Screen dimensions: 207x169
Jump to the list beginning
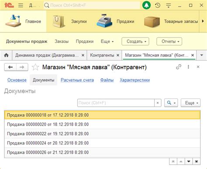tap(173, 162)
